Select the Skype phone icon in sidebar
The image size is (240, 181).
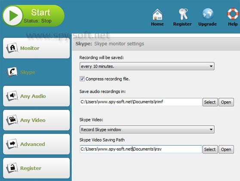tap(12, 72)
